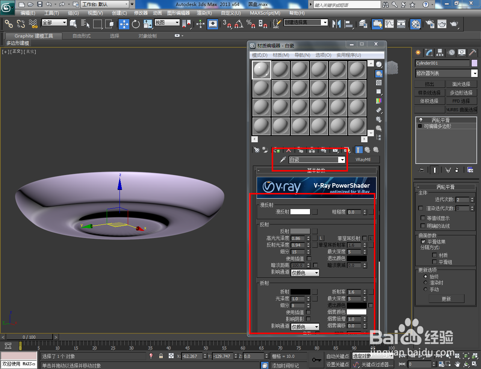Click the Mirror tool icon
The image size is (481, 369).
(337, 24)
